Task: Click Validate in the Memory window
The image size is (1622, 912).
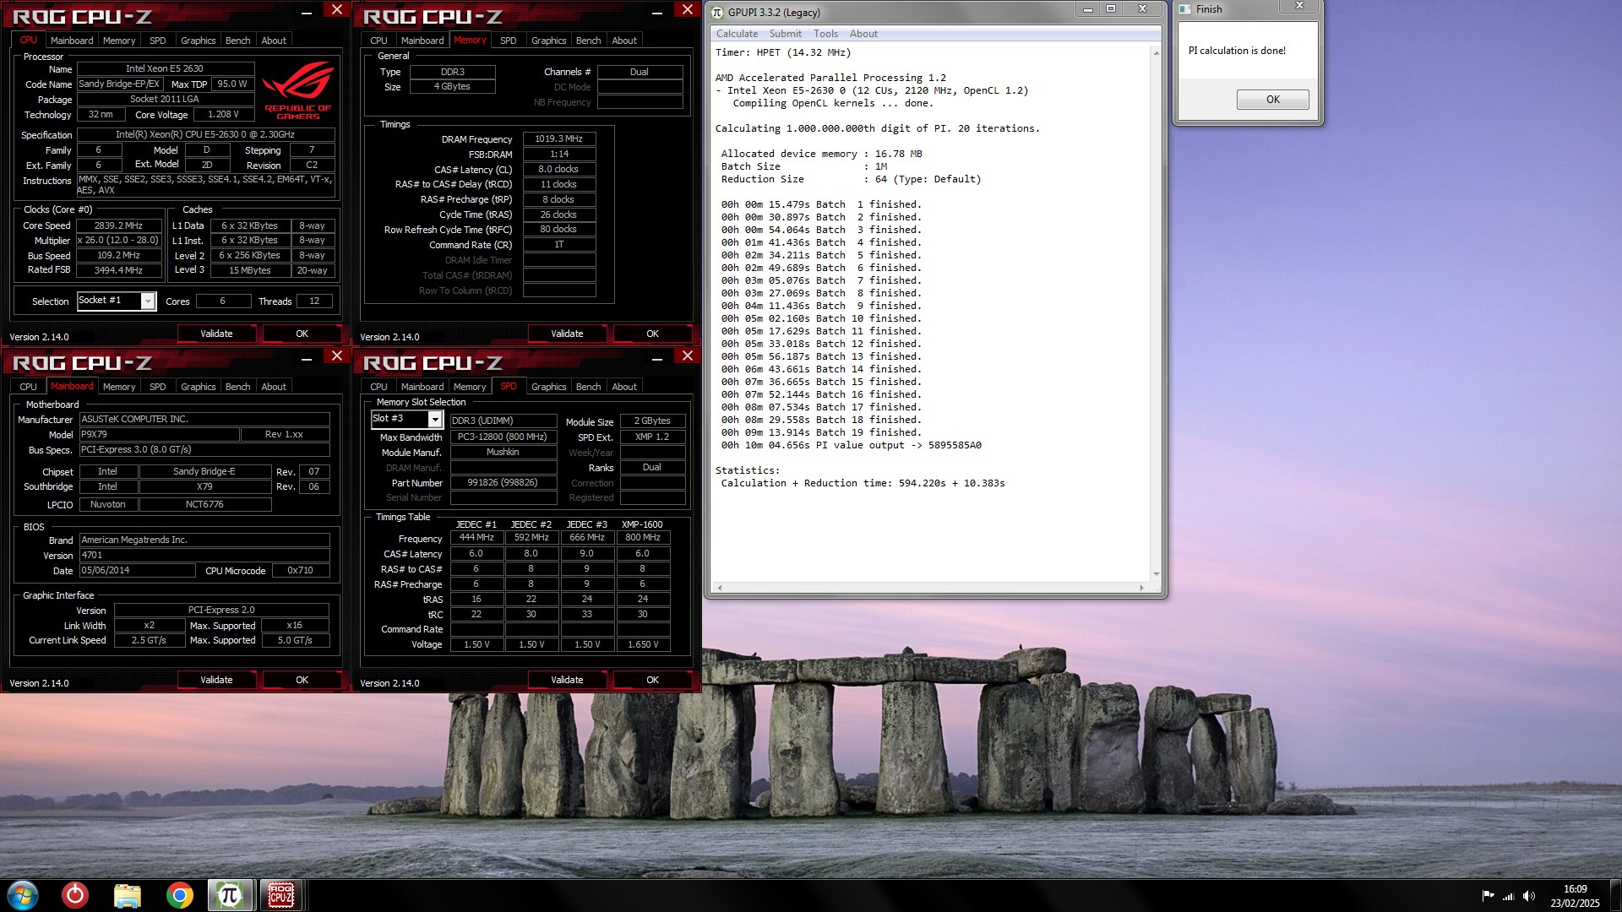Action: (567, 334)
